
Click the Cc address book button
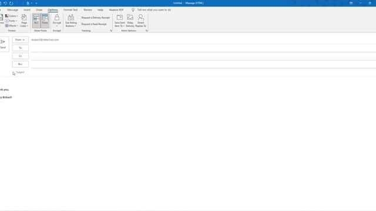(x=21, y=56)
